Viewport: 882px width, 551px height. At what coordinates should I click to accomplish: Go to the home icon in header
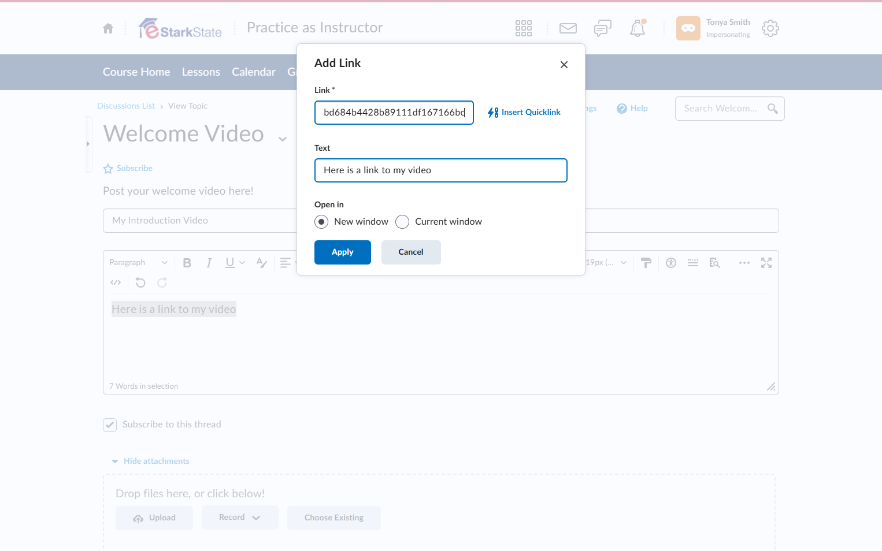tap(108, 28)
